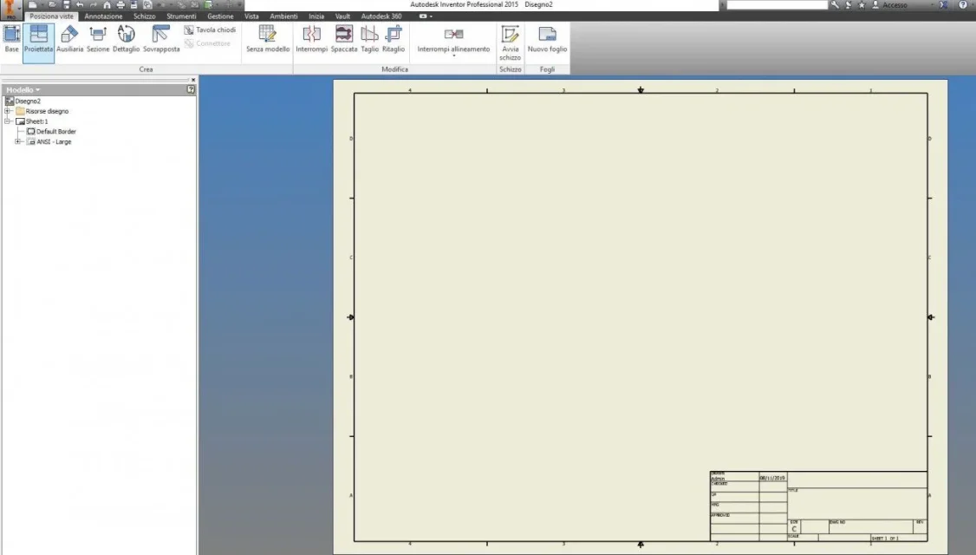Collapse the Sheet:1 tree node
Image resolution: width=976 pixels, height=555 pixels.
point(8,121)
